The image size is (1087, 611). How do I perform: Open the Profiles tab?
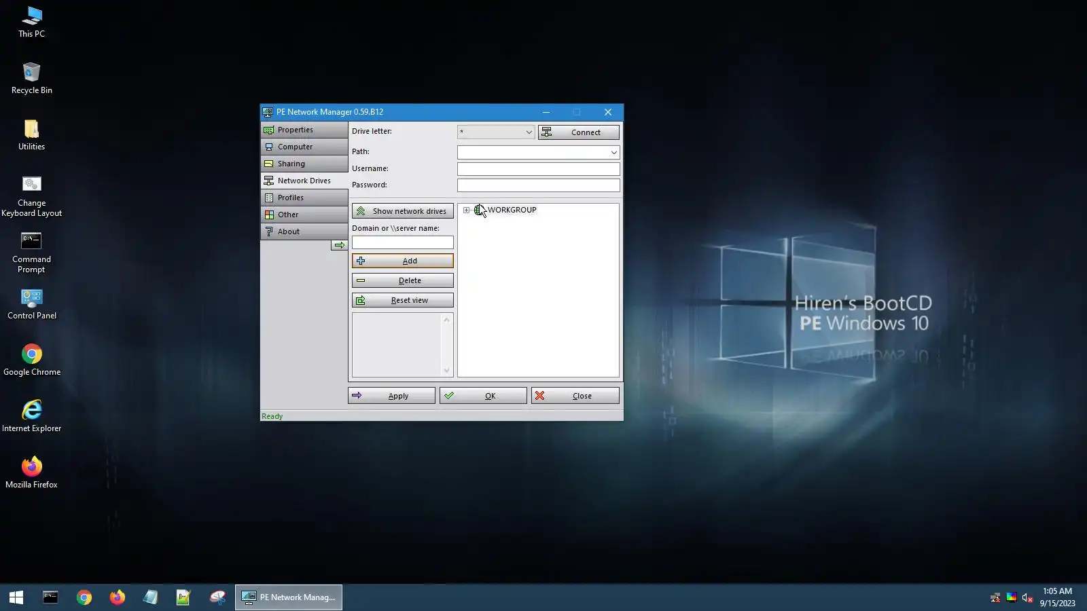click(304, 198)
